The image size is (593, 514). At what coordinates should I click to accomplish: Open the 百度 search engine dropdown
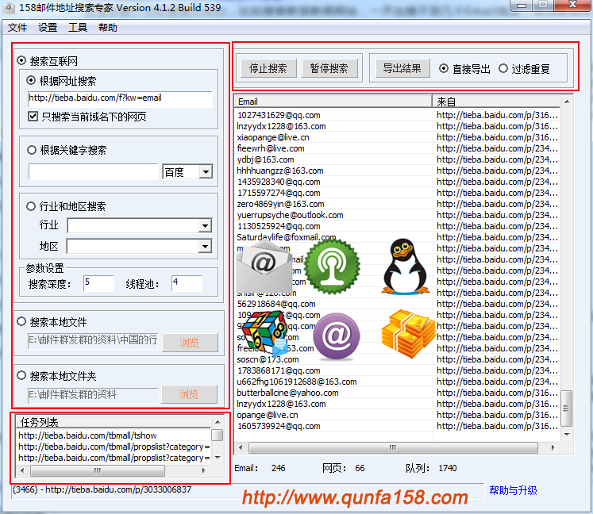(206, 172)
